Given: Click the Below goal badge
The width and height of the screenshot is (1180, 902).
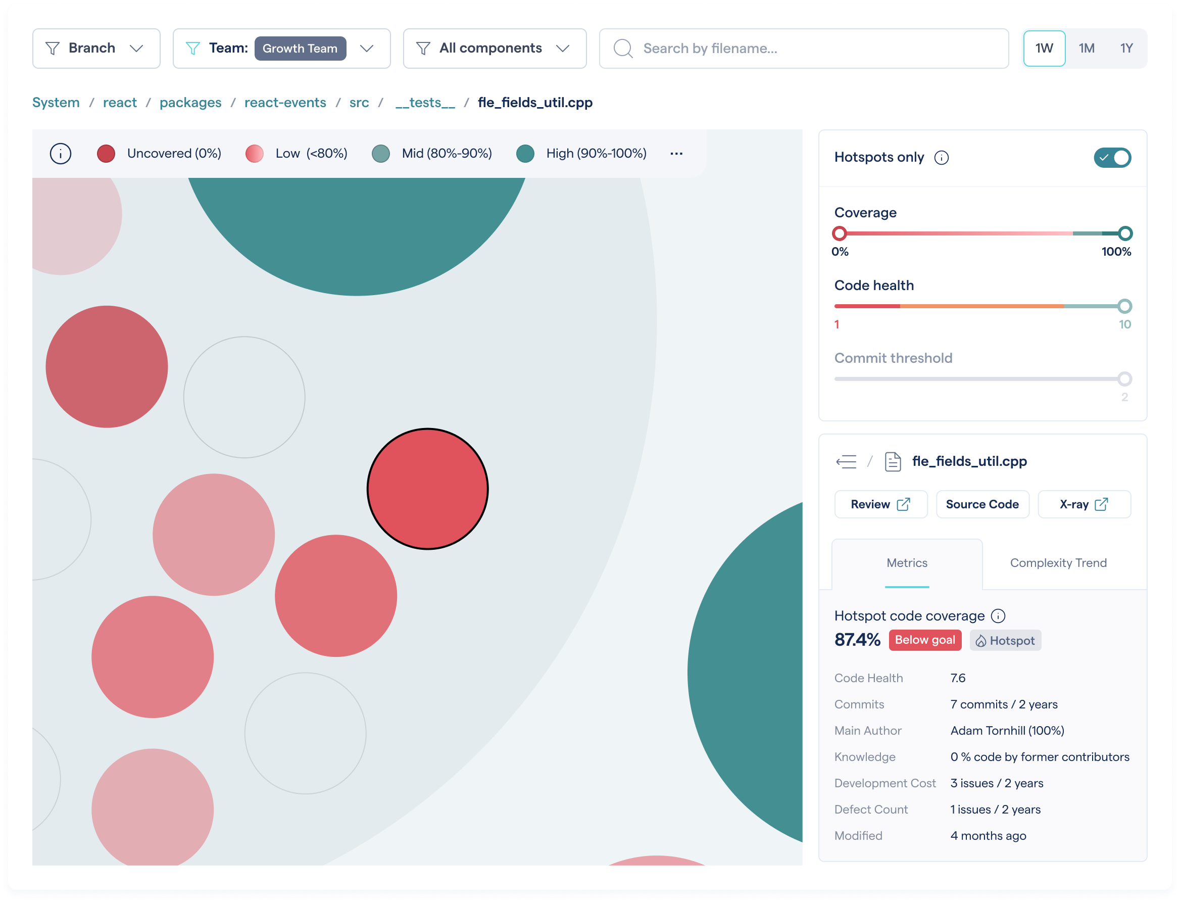Looking at the screenshot, I should (924, 640).
